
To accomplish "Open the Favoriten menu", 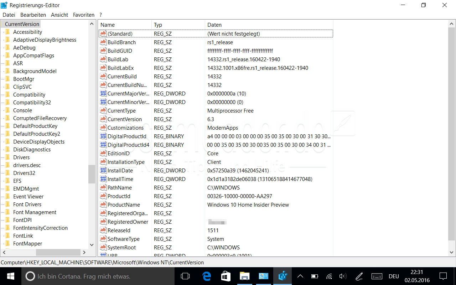I will [84, 15].
